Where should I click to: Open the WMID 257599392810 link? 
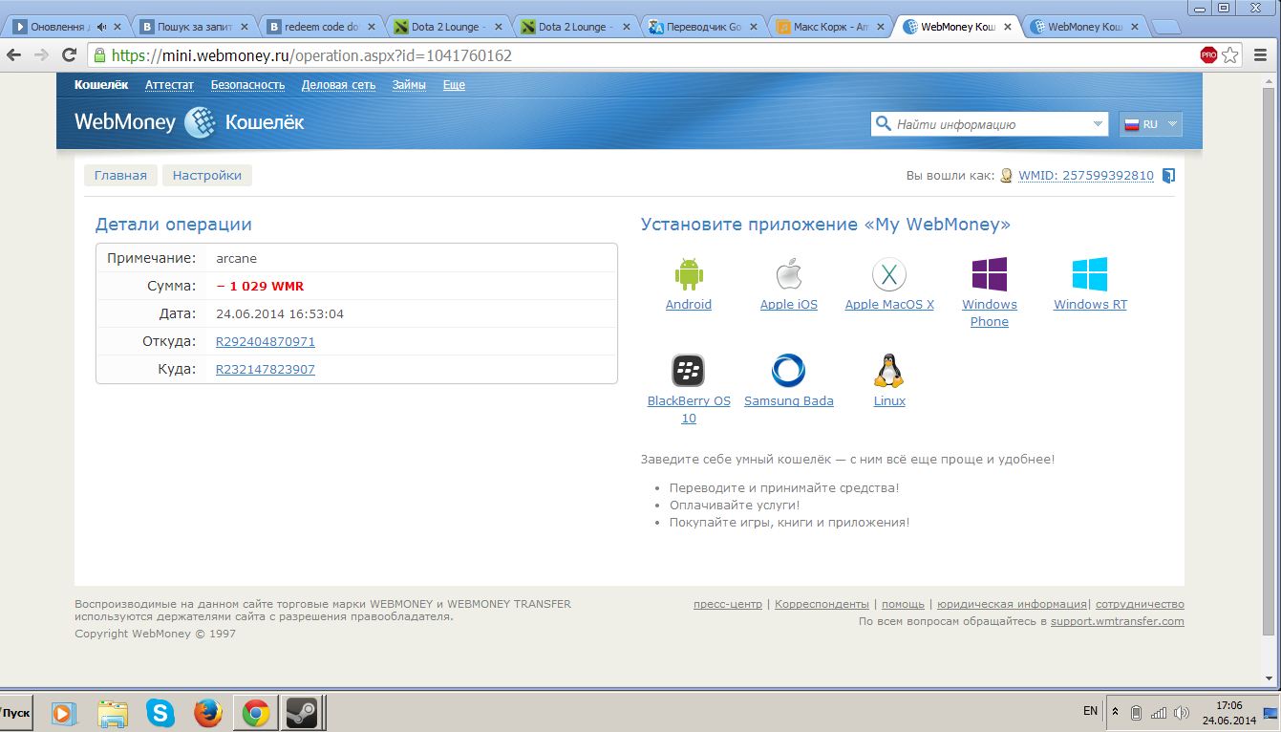point(1086,176)
